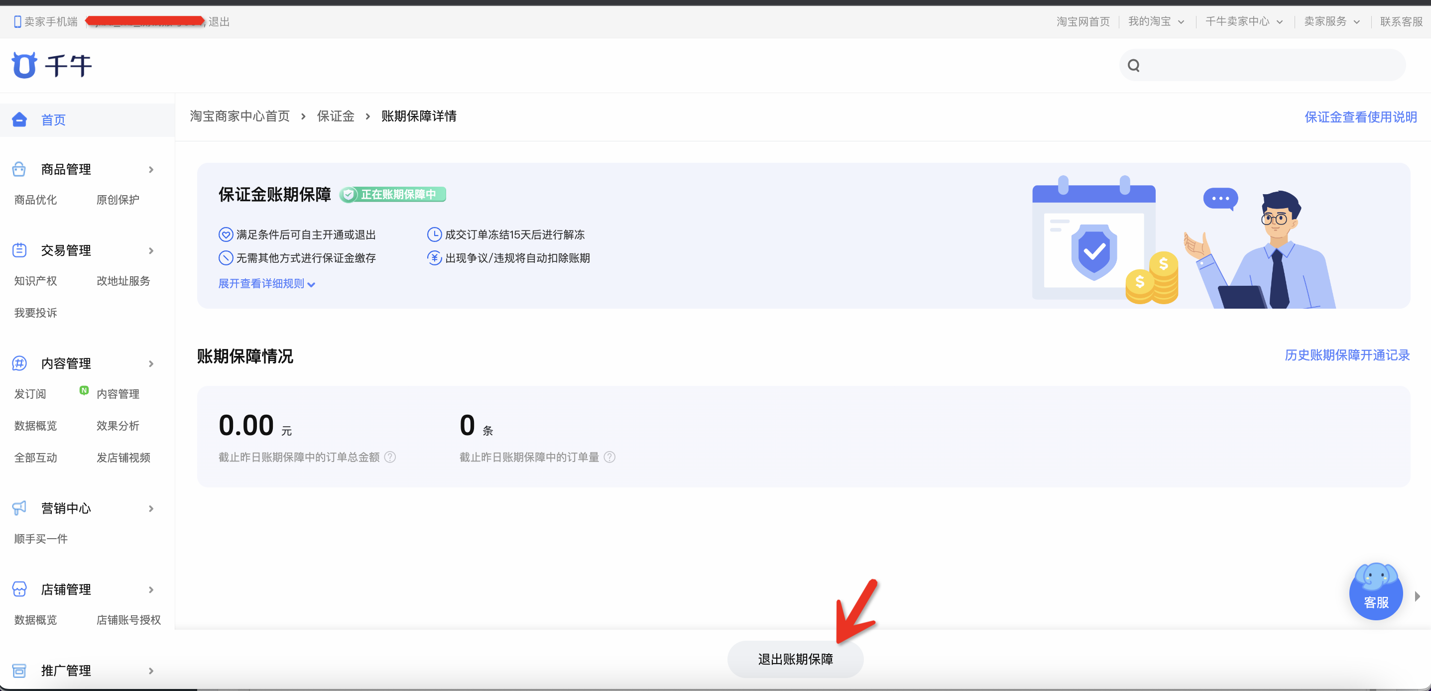
Task: Click help icon beside 订单总金额 label
Action: pos(390,457)
